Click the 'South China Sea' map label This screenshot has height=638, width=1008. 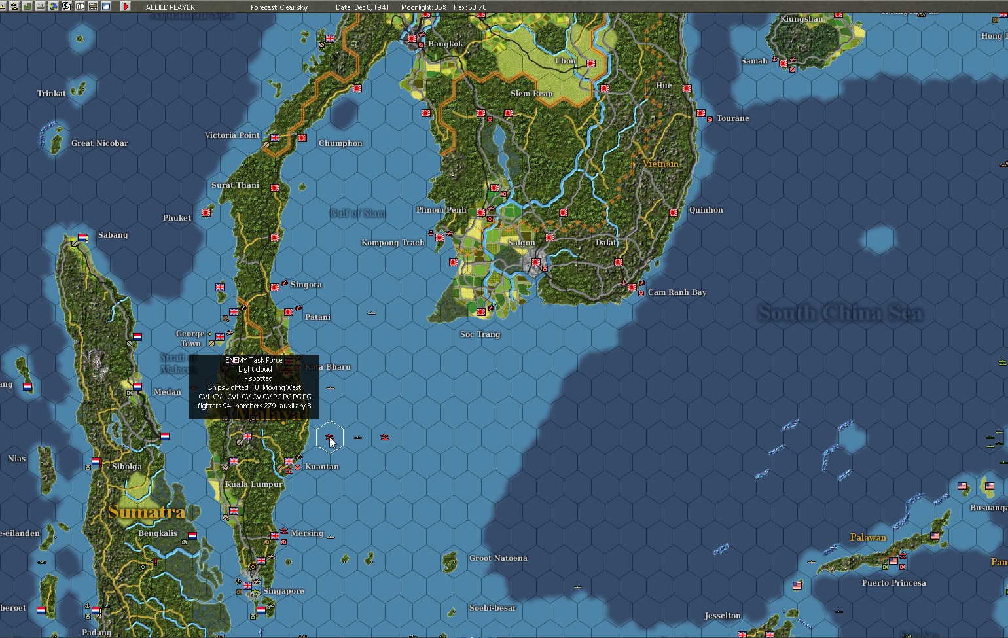pyautogui.click(x=840, y=313)
